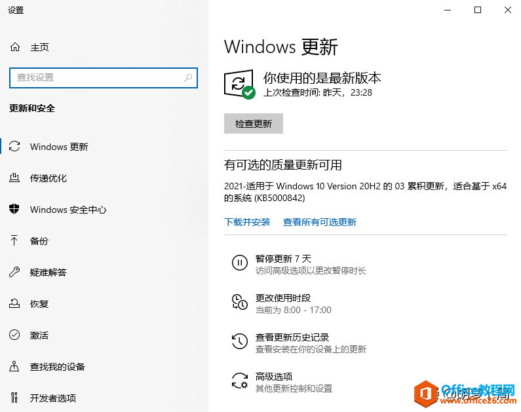Click the Windows 更新 sync arrows sidebar icon
The width and height of the screenshot is (521, 412).
14,147
